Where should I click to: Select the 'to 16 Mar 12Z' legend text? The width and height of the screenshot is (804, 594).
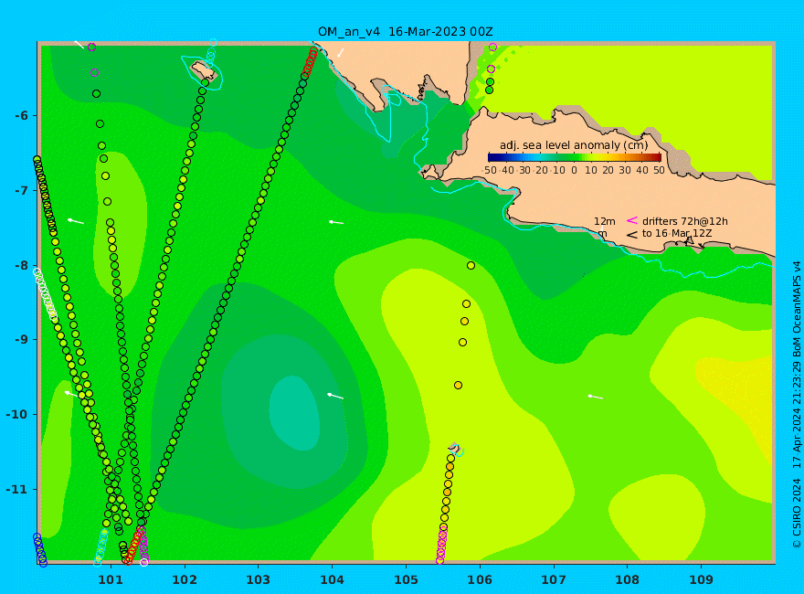(x=677, y=234)
